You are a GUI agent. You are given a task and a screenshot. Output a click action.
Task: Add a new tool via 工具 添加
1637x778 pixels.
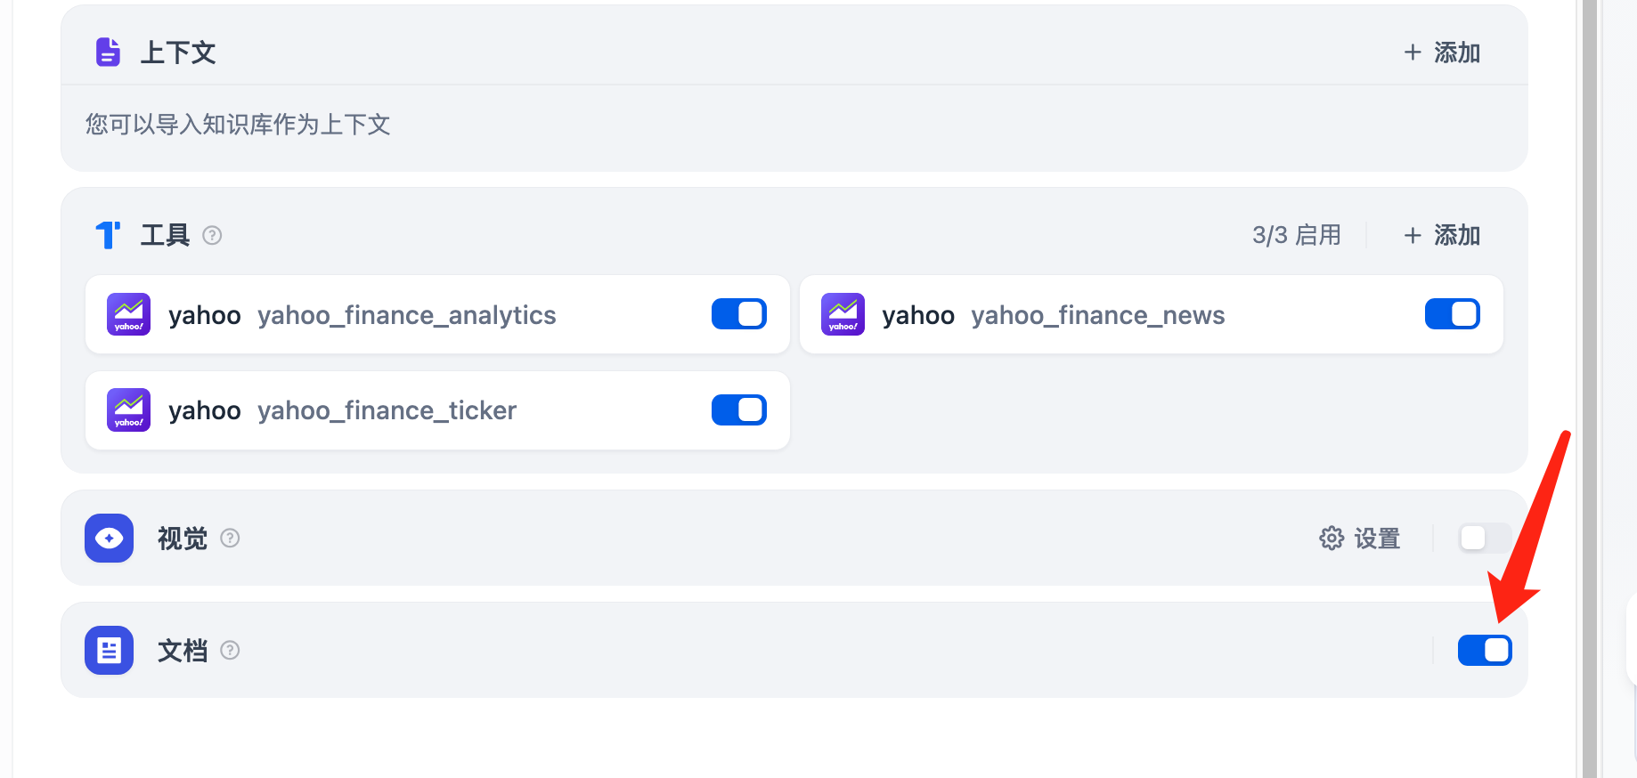[x=1442, y=235]
